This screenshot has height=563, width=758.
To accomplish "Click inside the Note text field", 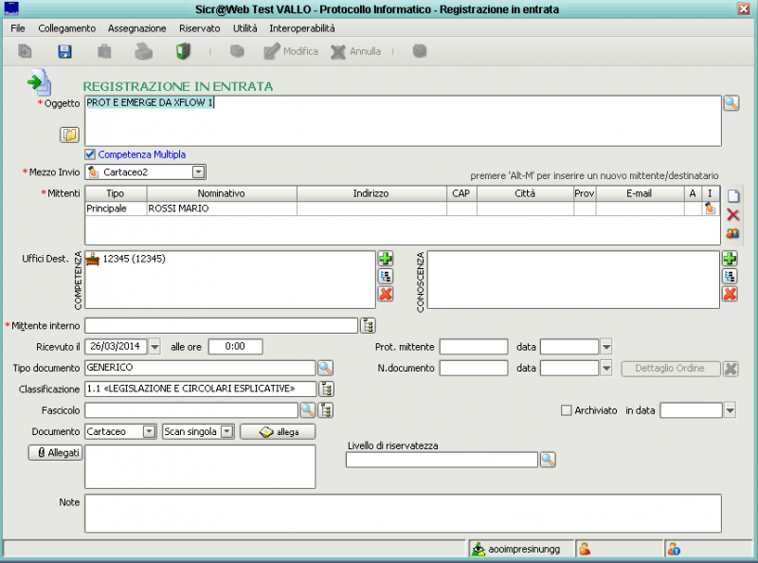I will click(403, 512).
